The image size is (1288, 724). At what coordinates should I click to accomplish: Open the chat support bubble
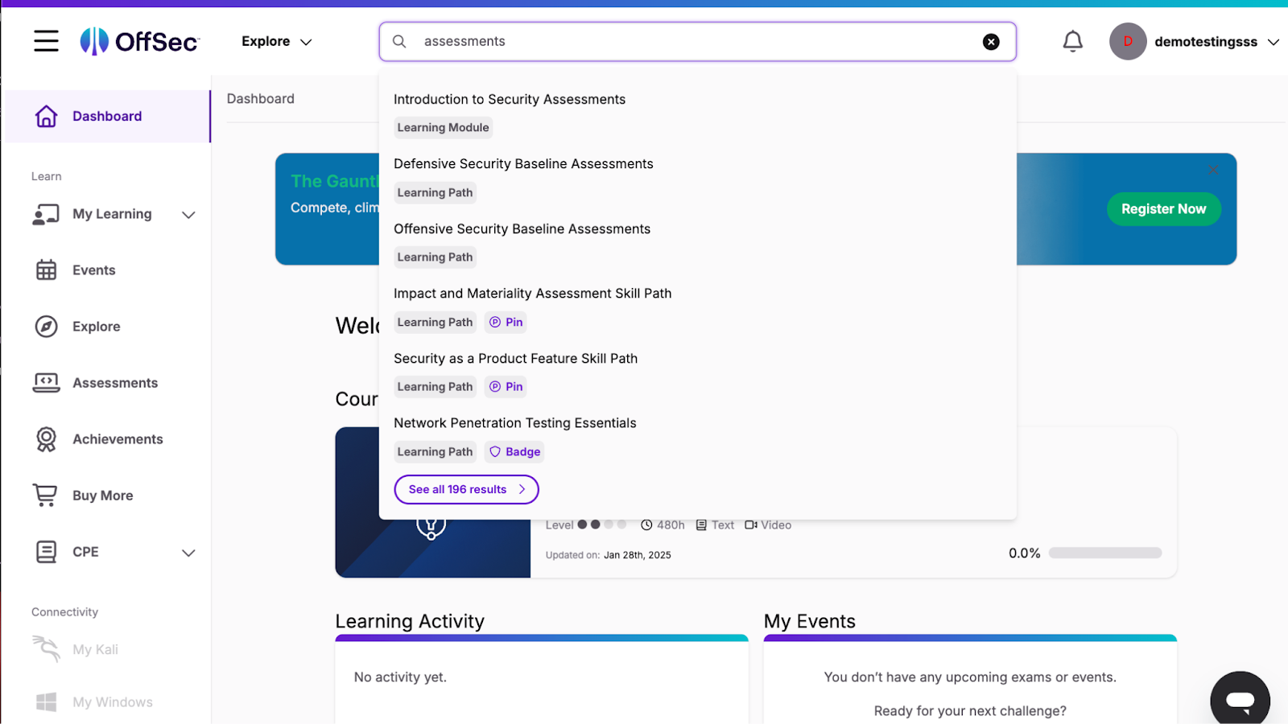(x=1240, y=700)
